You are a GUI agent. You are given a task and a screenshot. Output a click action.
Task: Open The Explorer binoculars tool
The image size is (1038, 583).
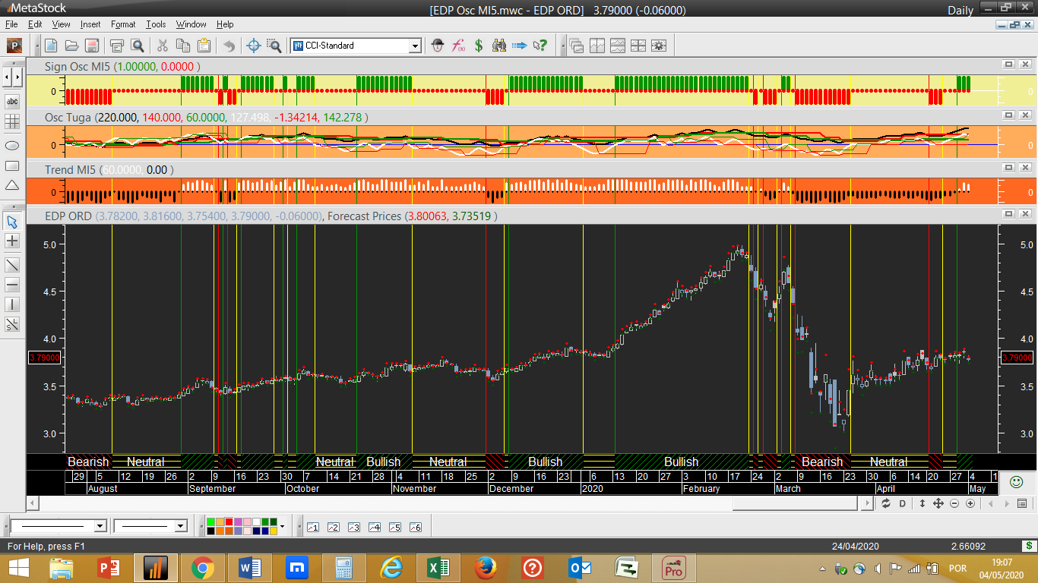point(499,46)
